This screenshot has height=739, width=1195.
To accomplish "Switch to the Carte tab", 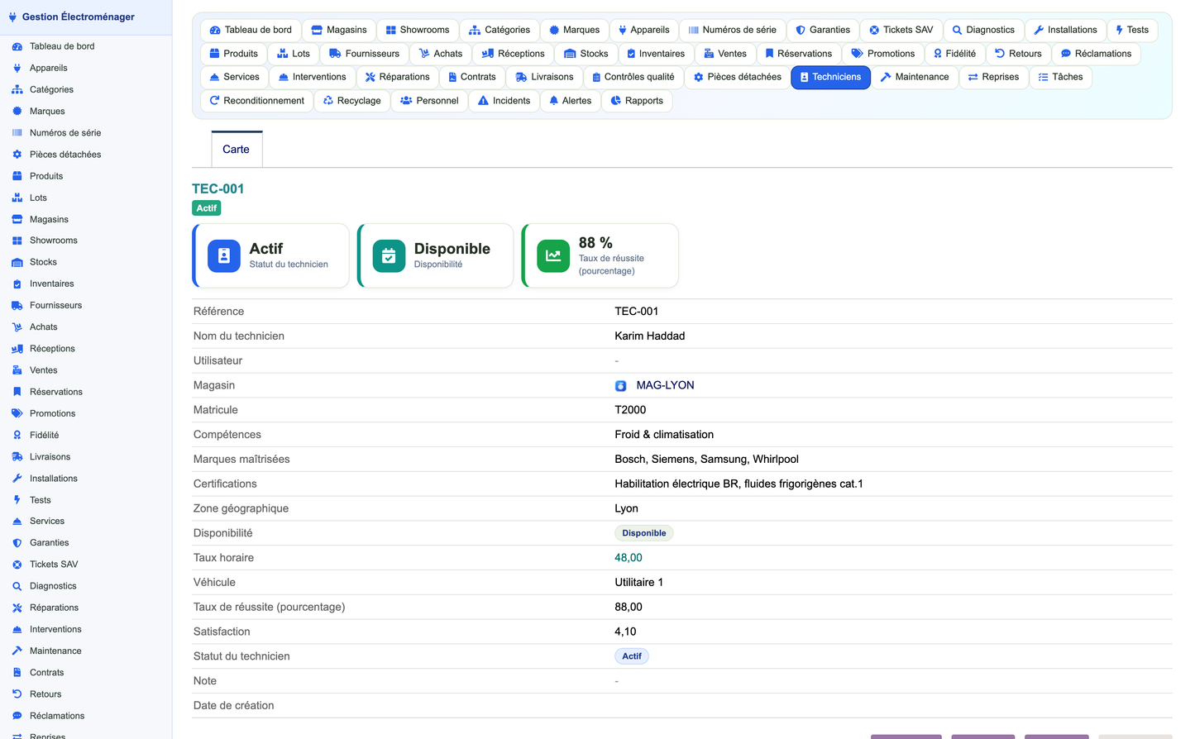I will coord(236,150).
